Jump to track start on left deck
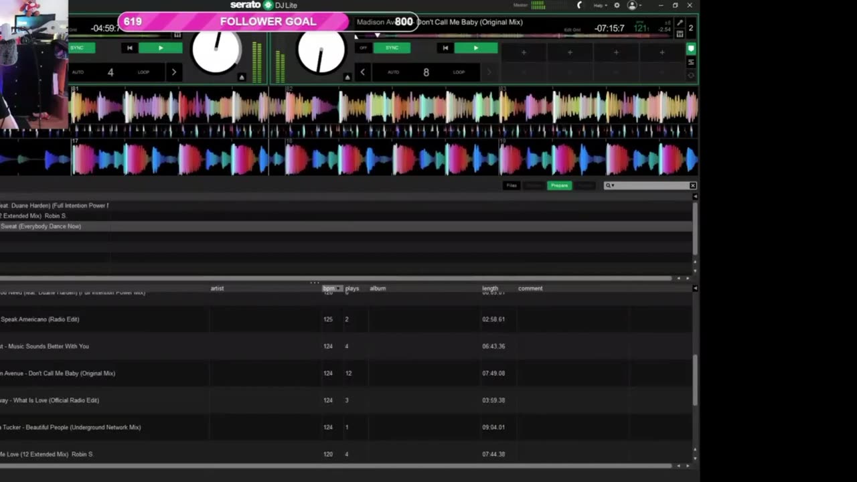The image size is (857, 482). coord(129,48)
